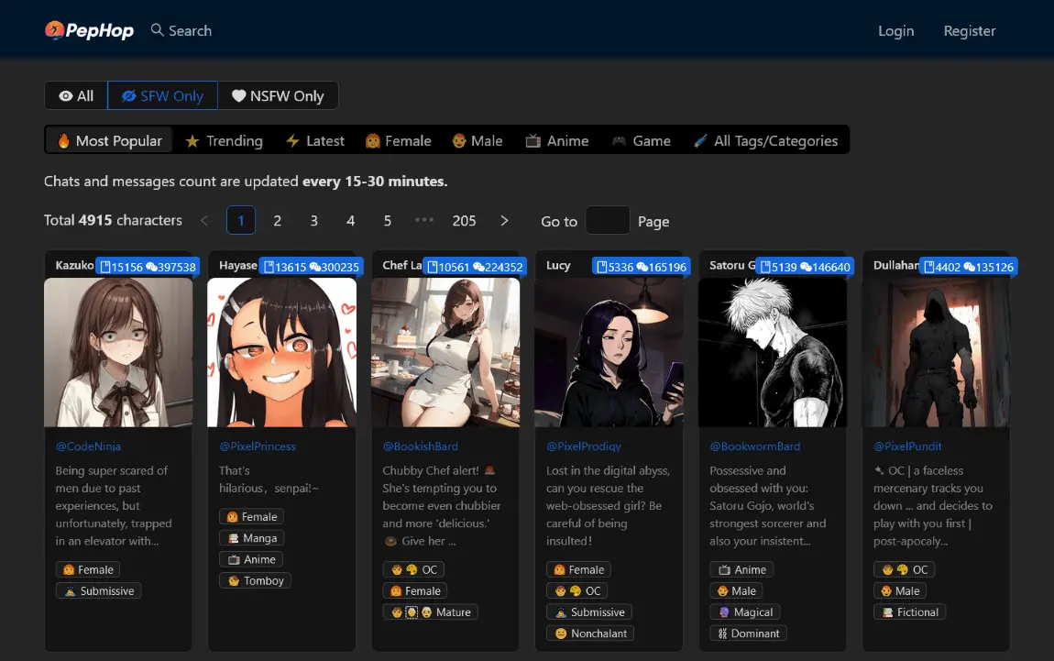Select the Male category tab

pos(478,140)
